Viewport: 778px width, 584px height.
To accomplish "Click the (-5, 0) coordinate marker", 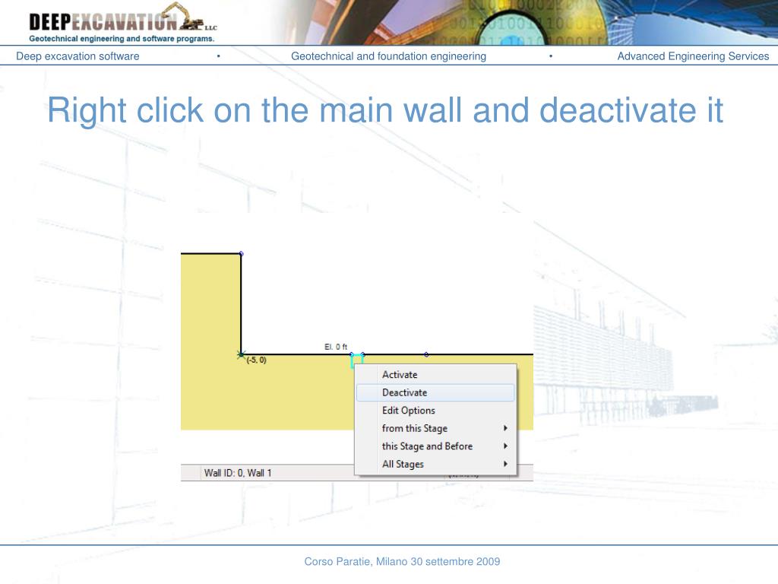I will click(241, 354).
